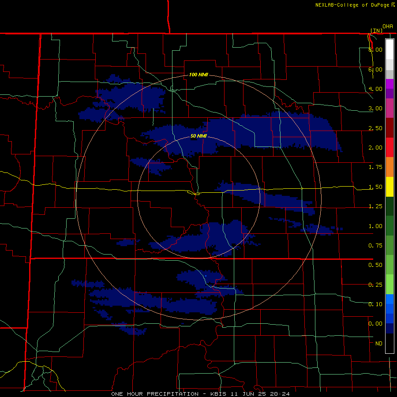Click the 4.00 legend value

[x=375, y=89]
